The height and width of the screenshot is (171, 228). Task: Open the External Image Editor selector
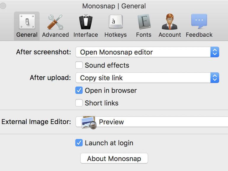coord(152,122)
